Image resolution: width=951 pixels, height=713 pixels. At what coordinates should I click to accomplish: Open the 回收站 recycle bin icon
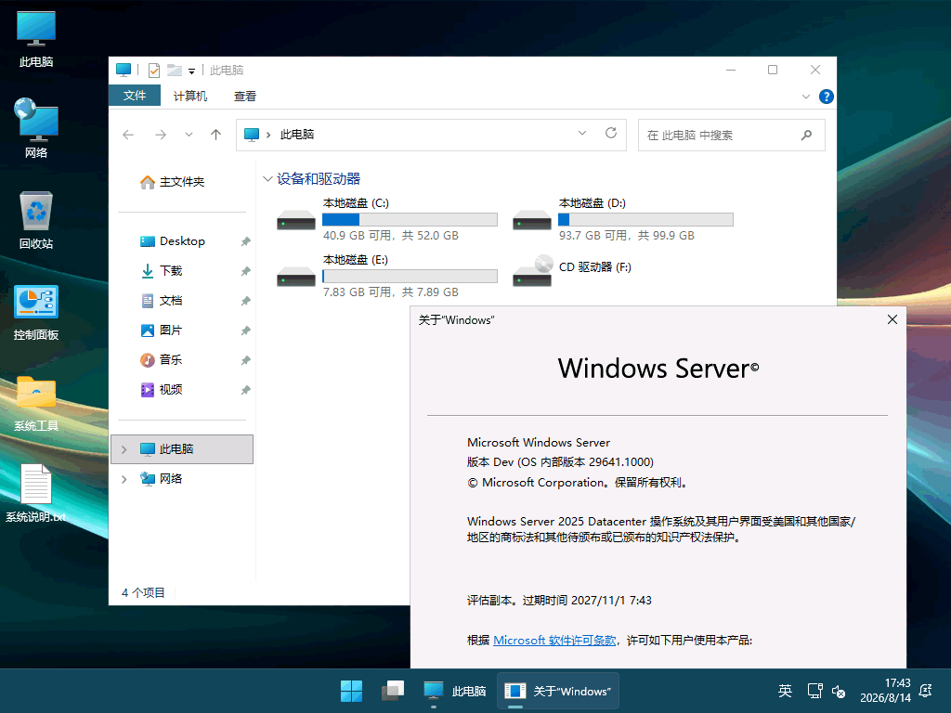pyautogui.click(x=36, y=220)
